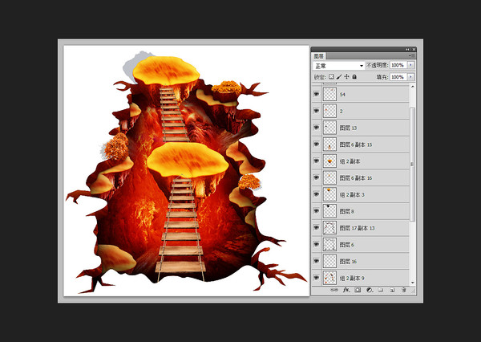Select the 图层 6 layer name
Viewport: 481px width, 342px height.
click(346, 244)
